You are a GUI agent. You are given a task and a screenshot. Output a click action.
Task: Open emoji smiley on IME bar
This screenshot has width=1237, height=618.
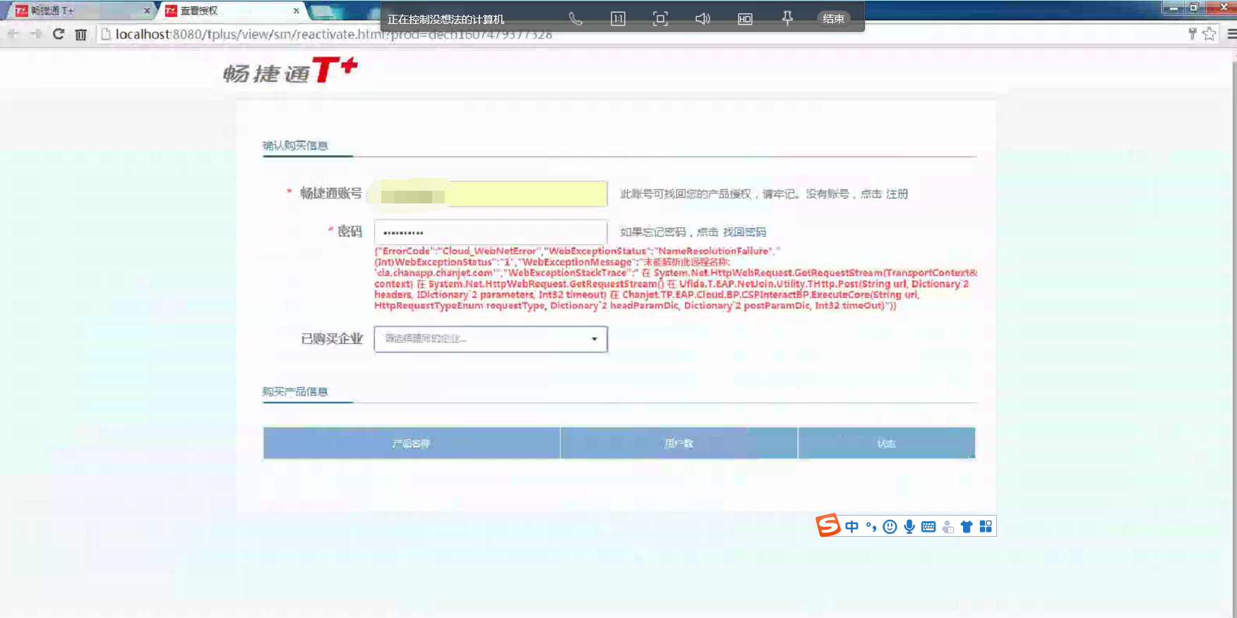(x=890, y=527)
